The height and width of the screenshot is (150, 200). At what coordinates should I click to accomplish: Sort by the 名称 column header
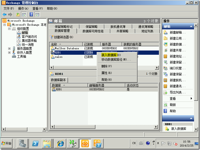pos(66,44)
